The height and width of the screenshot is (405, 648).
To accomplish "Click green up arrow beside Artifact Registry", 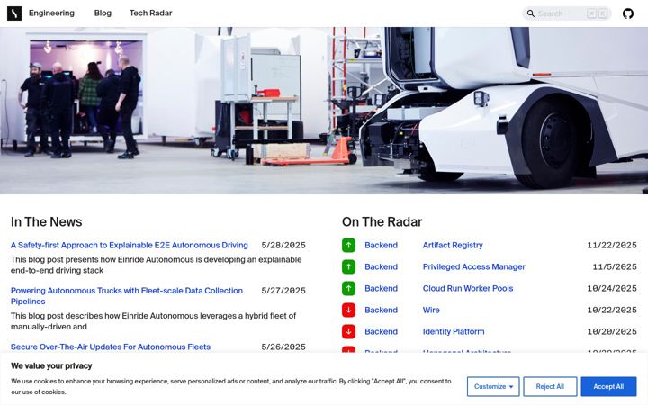I will click(x=348, y=245).
